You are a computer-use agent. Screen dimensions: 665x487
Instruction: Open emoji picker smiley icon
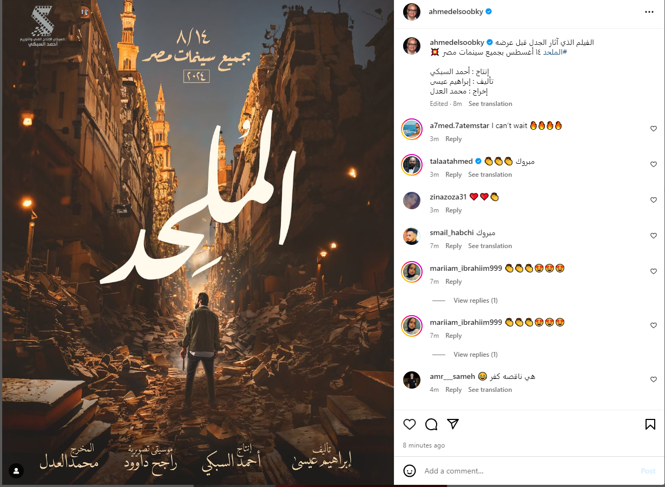[410, 471]
